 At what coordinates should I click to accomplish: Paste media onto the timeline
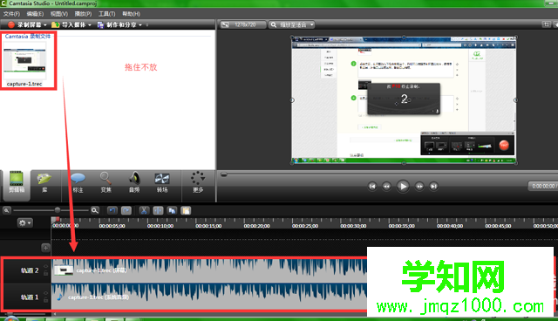tap(186, 211)
